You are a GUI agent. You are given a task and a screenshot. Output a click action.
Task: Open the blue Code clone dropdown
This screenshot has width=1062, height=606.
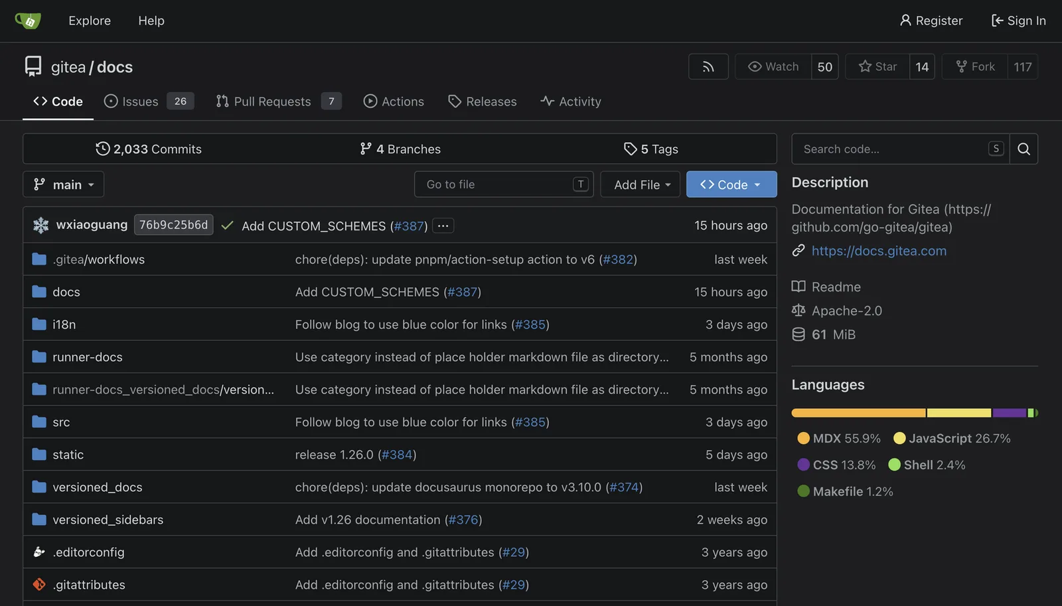(x=731, y=184)
